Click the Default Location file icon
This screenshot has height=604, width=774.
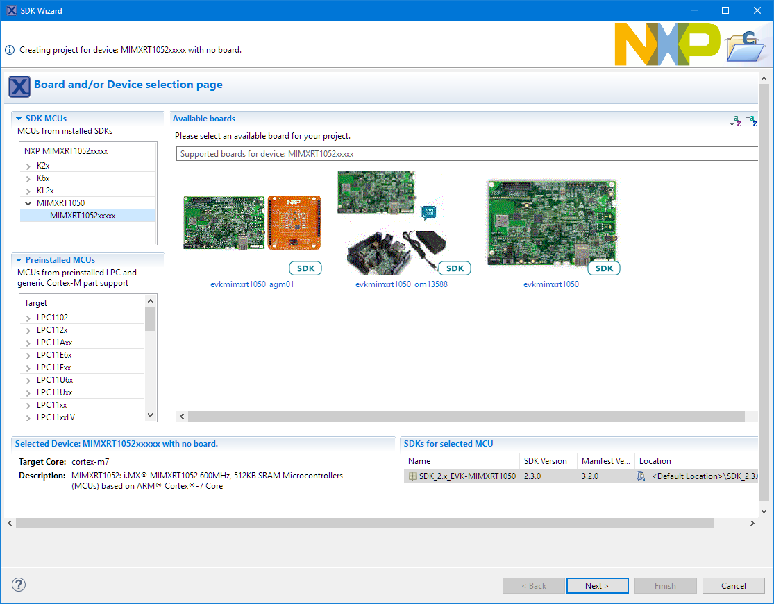tap(641, 476)
